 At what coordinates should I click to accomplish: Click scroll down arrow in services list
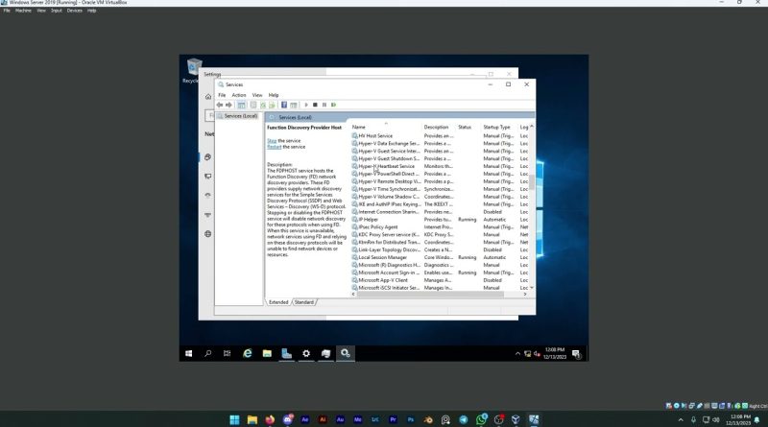532,288
